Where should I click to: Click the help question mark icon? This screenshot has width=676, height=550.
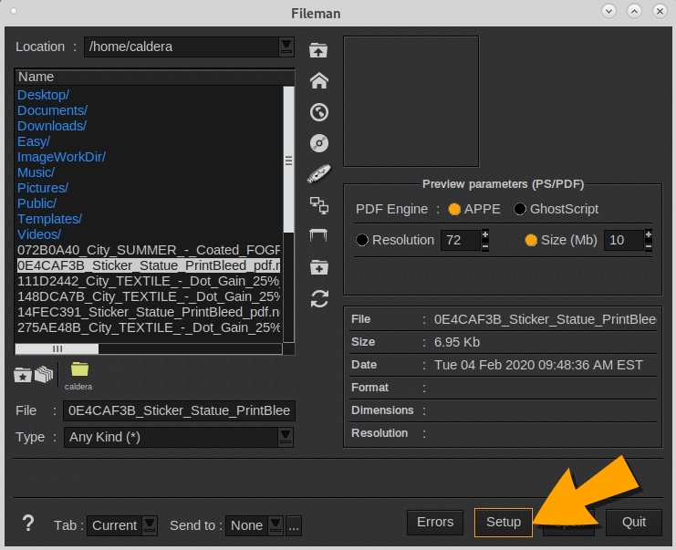coord(28,524)
